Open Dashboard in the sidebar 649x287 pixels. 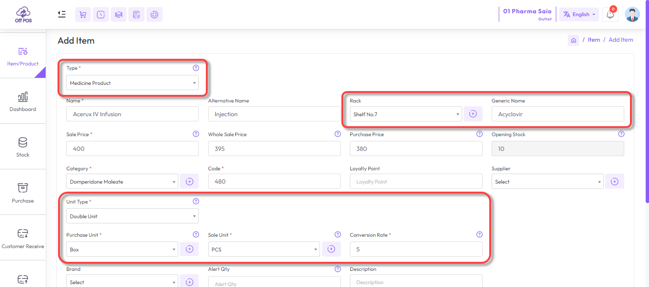point(23,102)
